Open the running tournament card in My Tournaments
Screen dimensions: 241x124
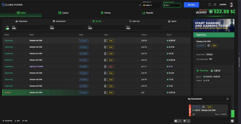208,110
